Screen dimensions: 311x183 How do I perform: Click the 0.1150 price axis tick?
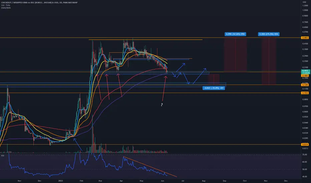coord(305,89)
